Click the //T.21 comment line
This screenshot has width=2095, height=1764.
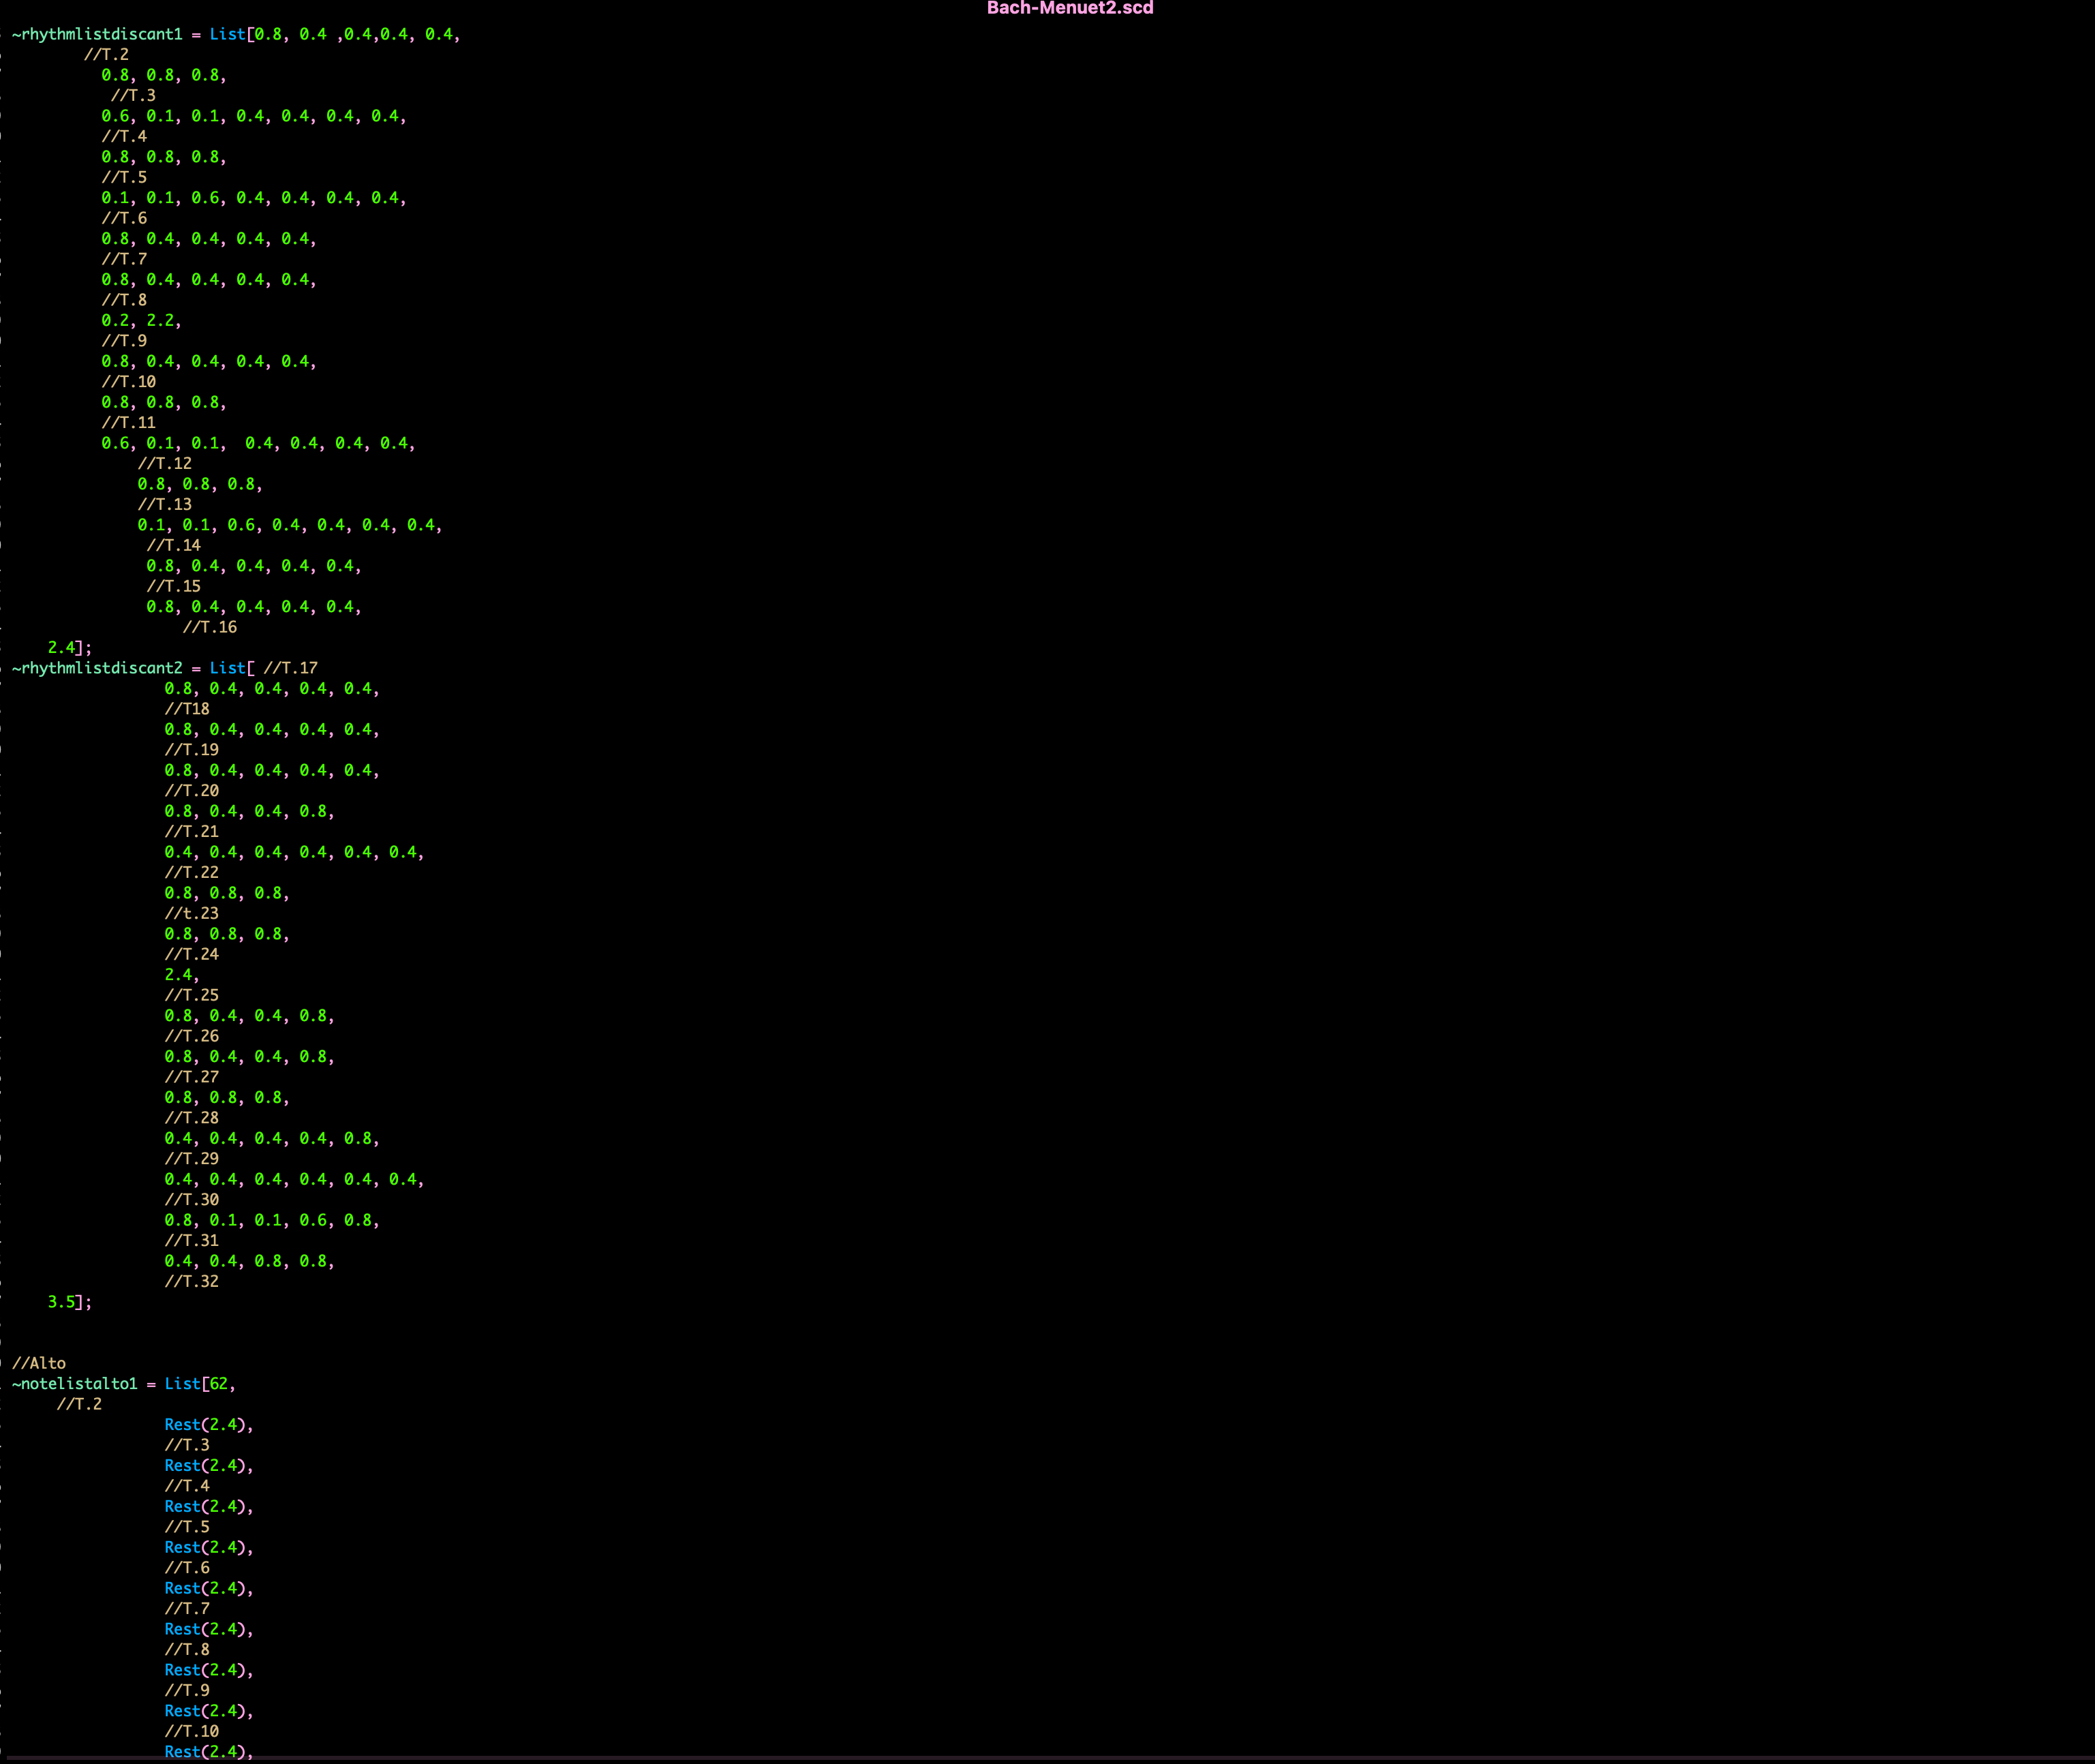[191, 832]
